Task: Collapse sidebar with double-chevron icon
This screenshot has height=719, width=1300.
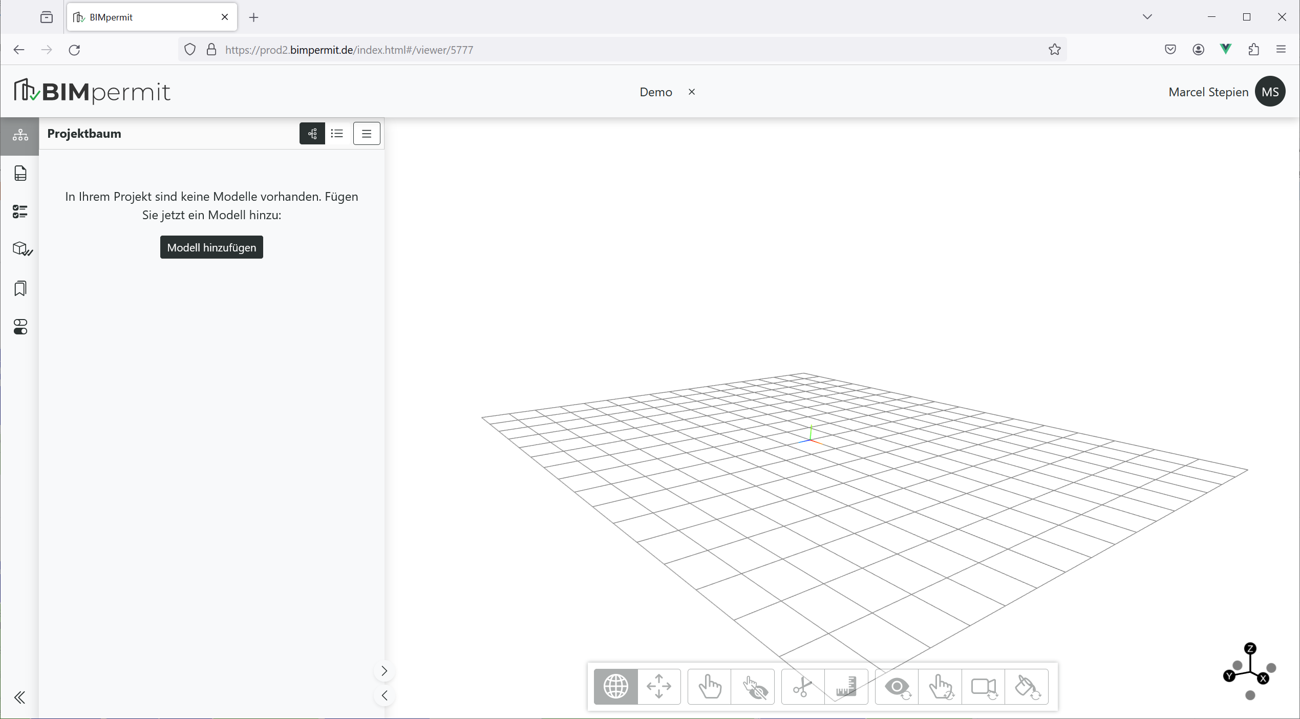Action: tap(20, 697)
